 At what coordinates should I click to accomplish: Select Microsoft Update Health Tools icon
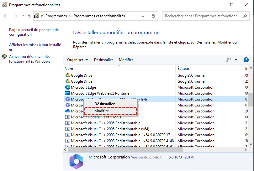click(67, 117)
